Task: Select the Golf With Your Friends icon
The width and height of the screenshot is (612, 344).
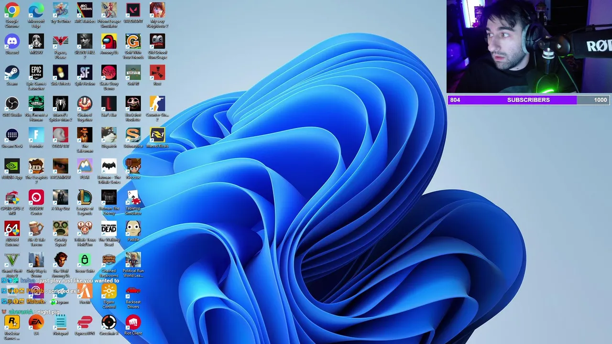Action: 133,41
